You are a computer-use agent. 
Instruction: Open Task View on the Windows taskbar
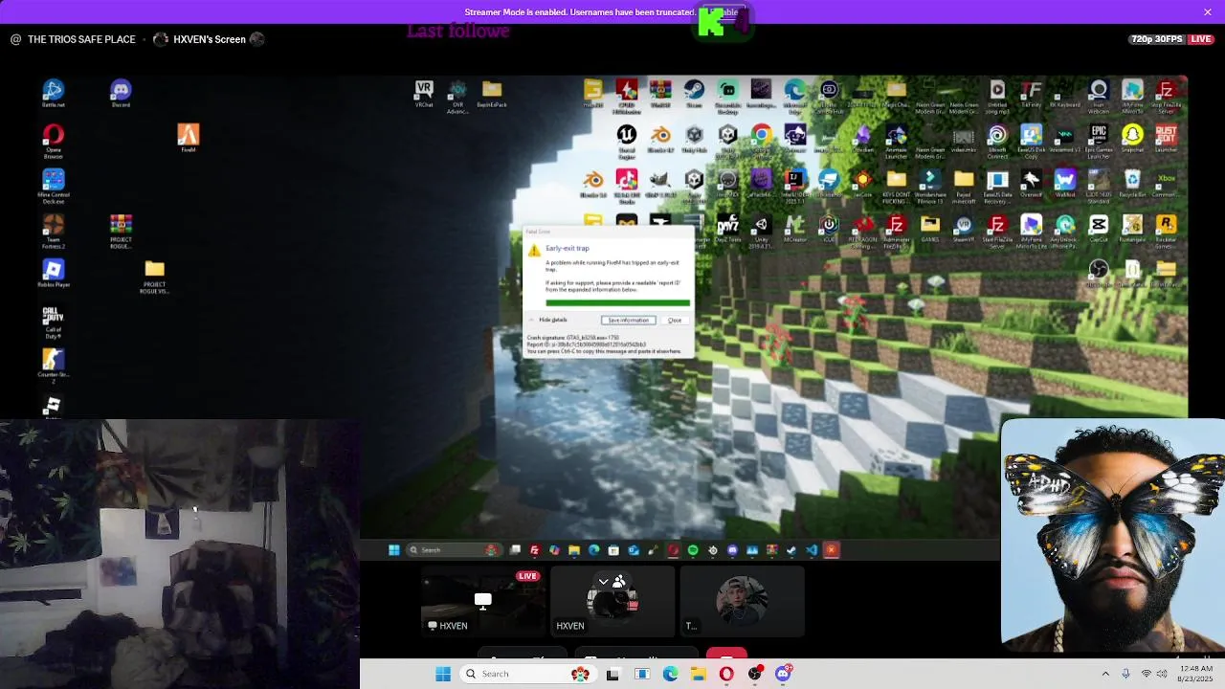(612, 674)
